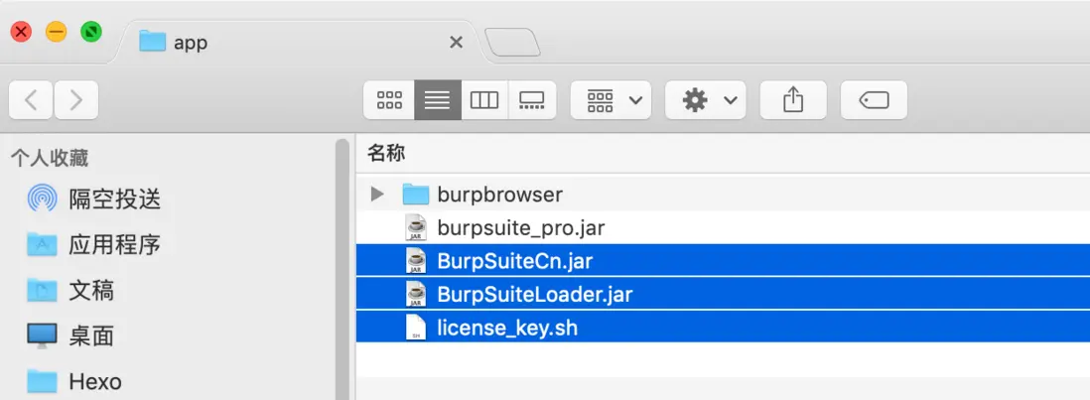This screenshot has width=1090, height=400.
Task: Click the license_key.sh file icon
Action: pyautogui.click(x=416, y=328)
